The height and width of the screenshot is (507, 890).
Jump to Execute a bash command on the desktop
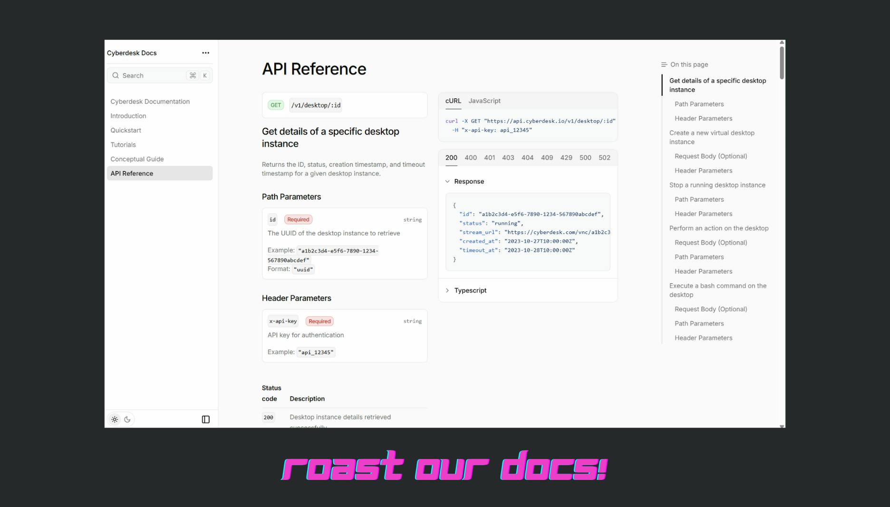click(x=717, y=290)
